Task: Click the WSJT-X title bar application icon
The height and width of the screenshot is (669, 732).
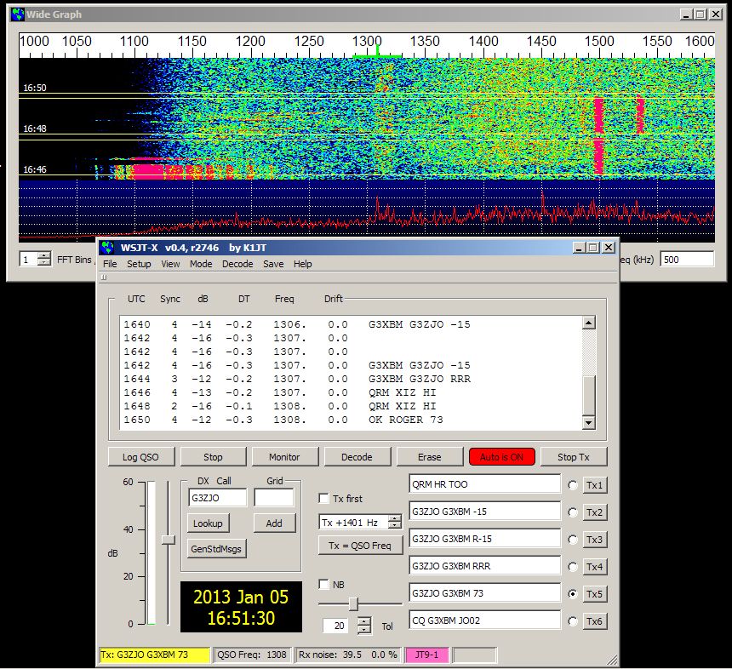Action: tap(107, 247)
